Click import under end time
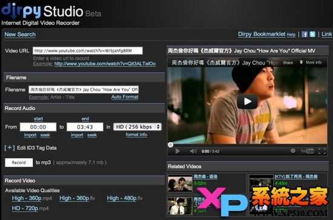Image resolution: width=333 pixels, height=220 pixels. pyautogui.click(x=77, y=135)
